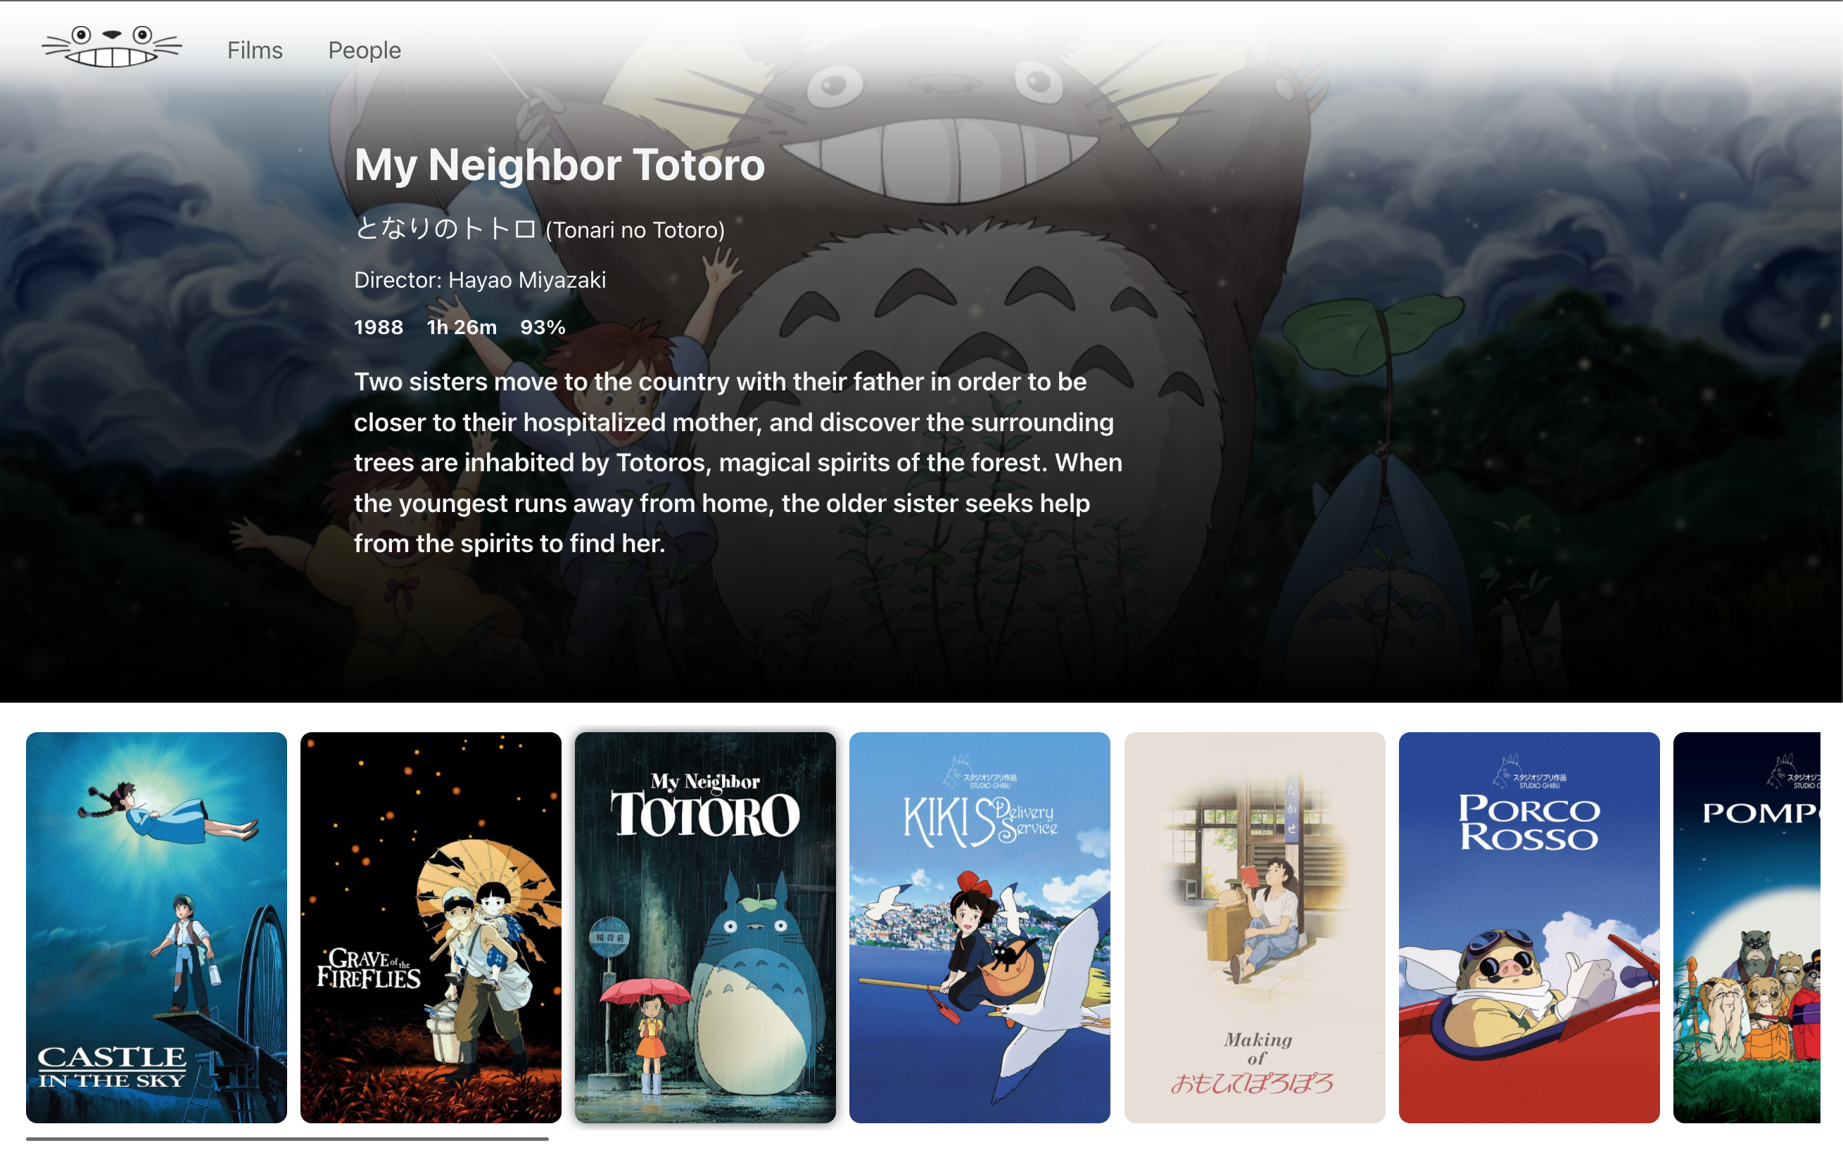
Task: Open the Making of Omoide Poroporo poster
Action: tap(1255, 927)
